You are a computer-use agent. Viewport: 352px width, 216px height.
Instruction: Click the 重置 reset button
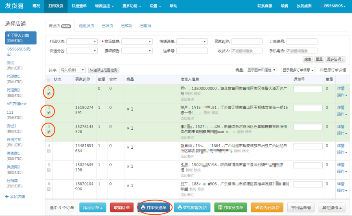pos(319,59)
